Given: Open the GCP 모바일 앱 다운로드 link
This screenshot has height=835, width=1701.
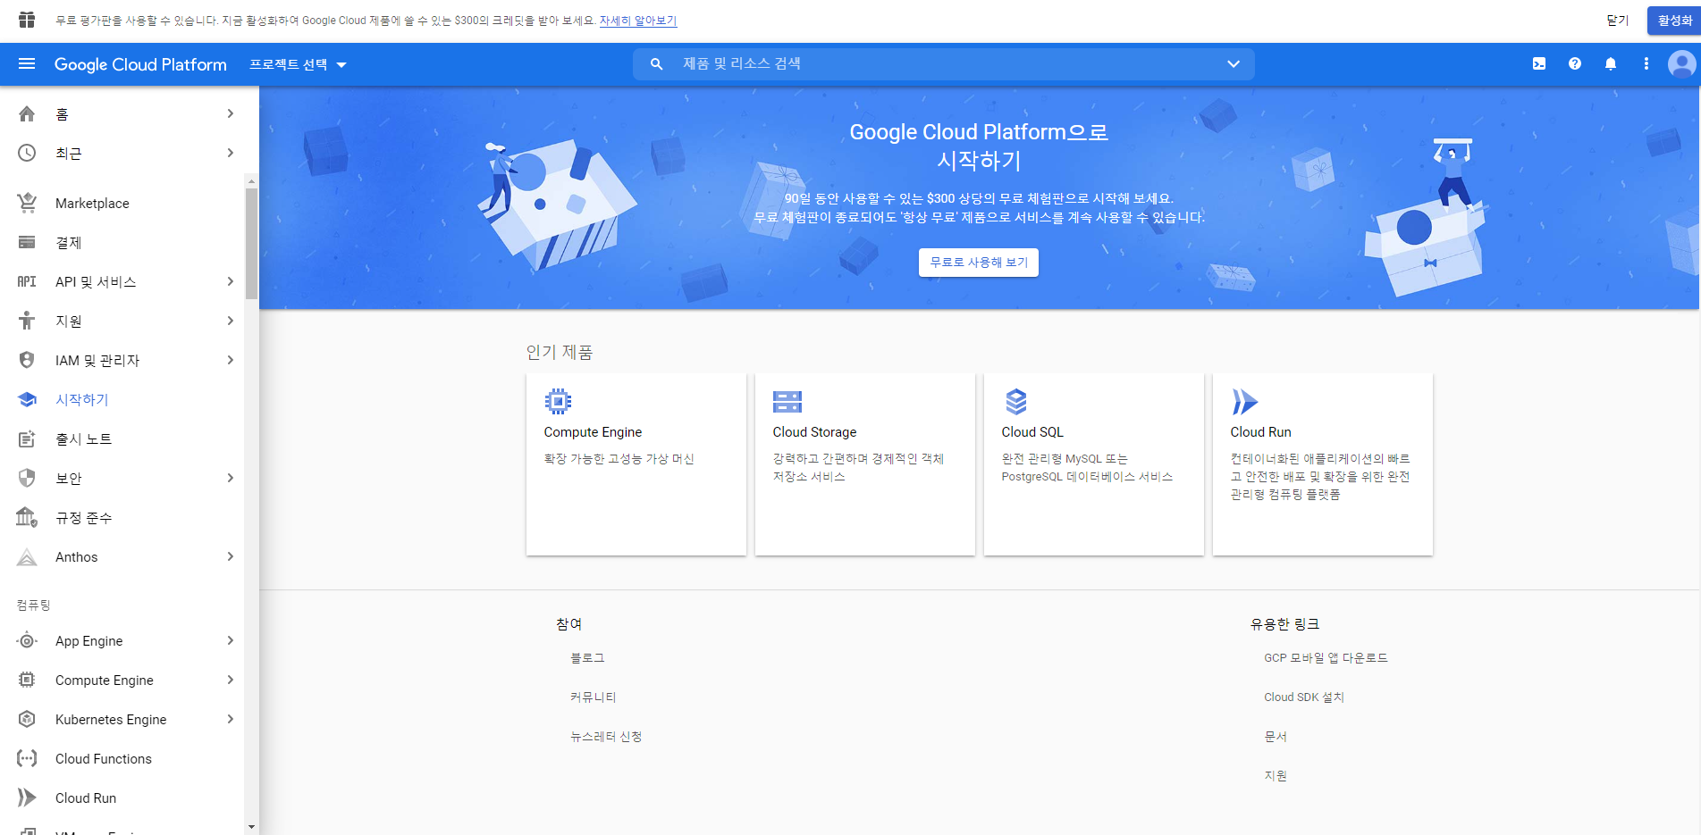Looking at the screenshot, I should coord(1326,658).
